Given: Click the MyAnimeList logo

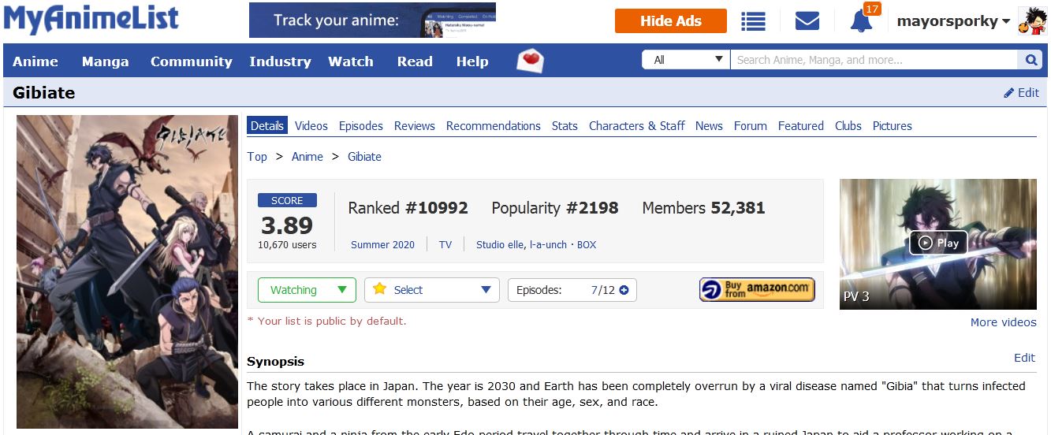Looking at the screenshot, I should click(91, 20).
